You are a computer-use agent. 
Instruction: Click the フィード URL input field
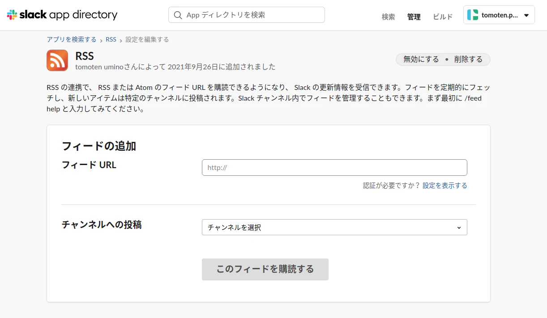(x=334, y=168)
